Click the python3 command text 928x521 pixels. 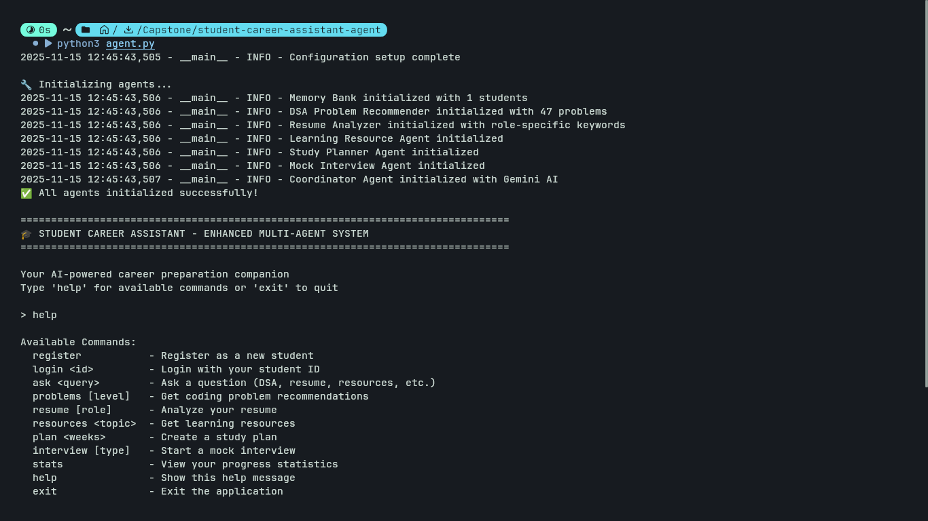coord(78,43)
